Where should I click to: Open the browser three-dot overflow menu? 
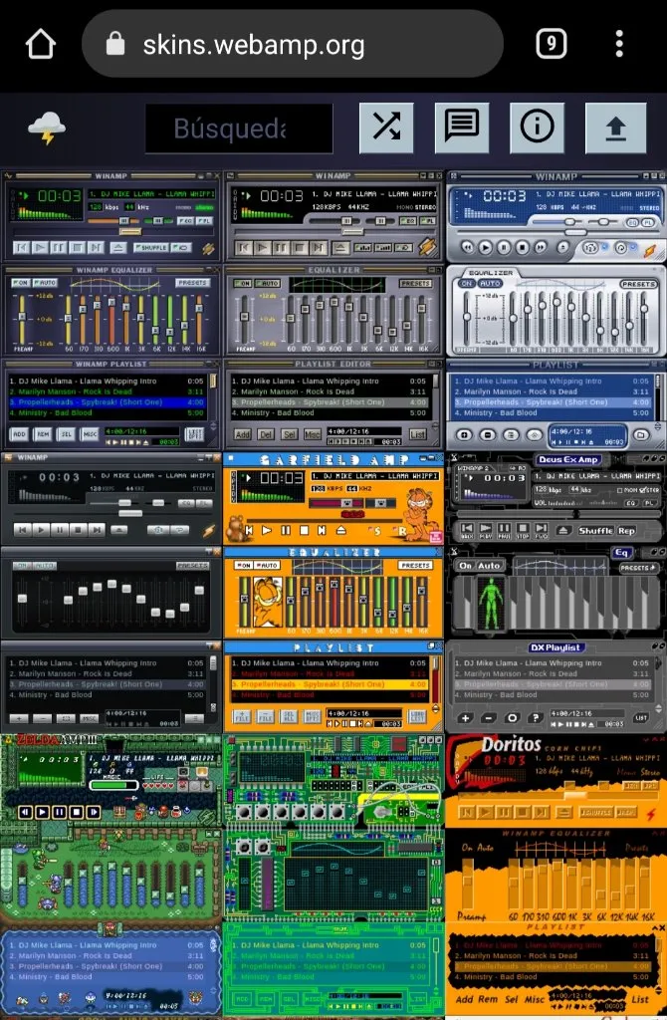tap(619, 44)
